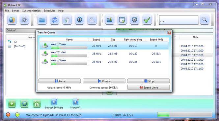
Task: Click the infinity speed limit cell
Action: coord(156,46)
